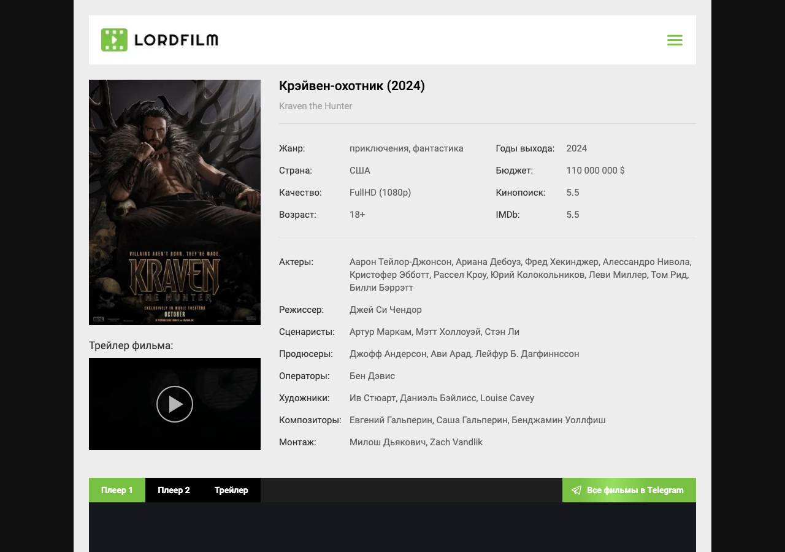Select editor Zach Vandlik
This screenshot has width=785, height=552.
point(456,442)
